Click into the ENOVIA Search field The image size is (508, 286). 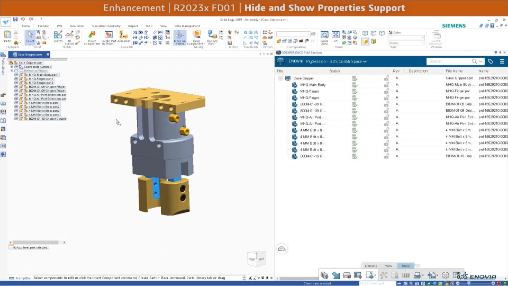449,61
